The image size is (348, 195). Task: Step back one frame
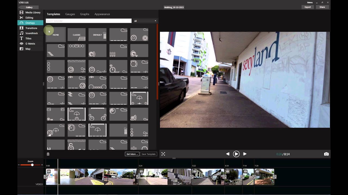click(x=228, y=154)
